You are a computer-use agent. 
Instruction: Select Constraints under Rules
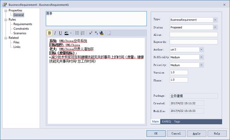tap(21, 28)
